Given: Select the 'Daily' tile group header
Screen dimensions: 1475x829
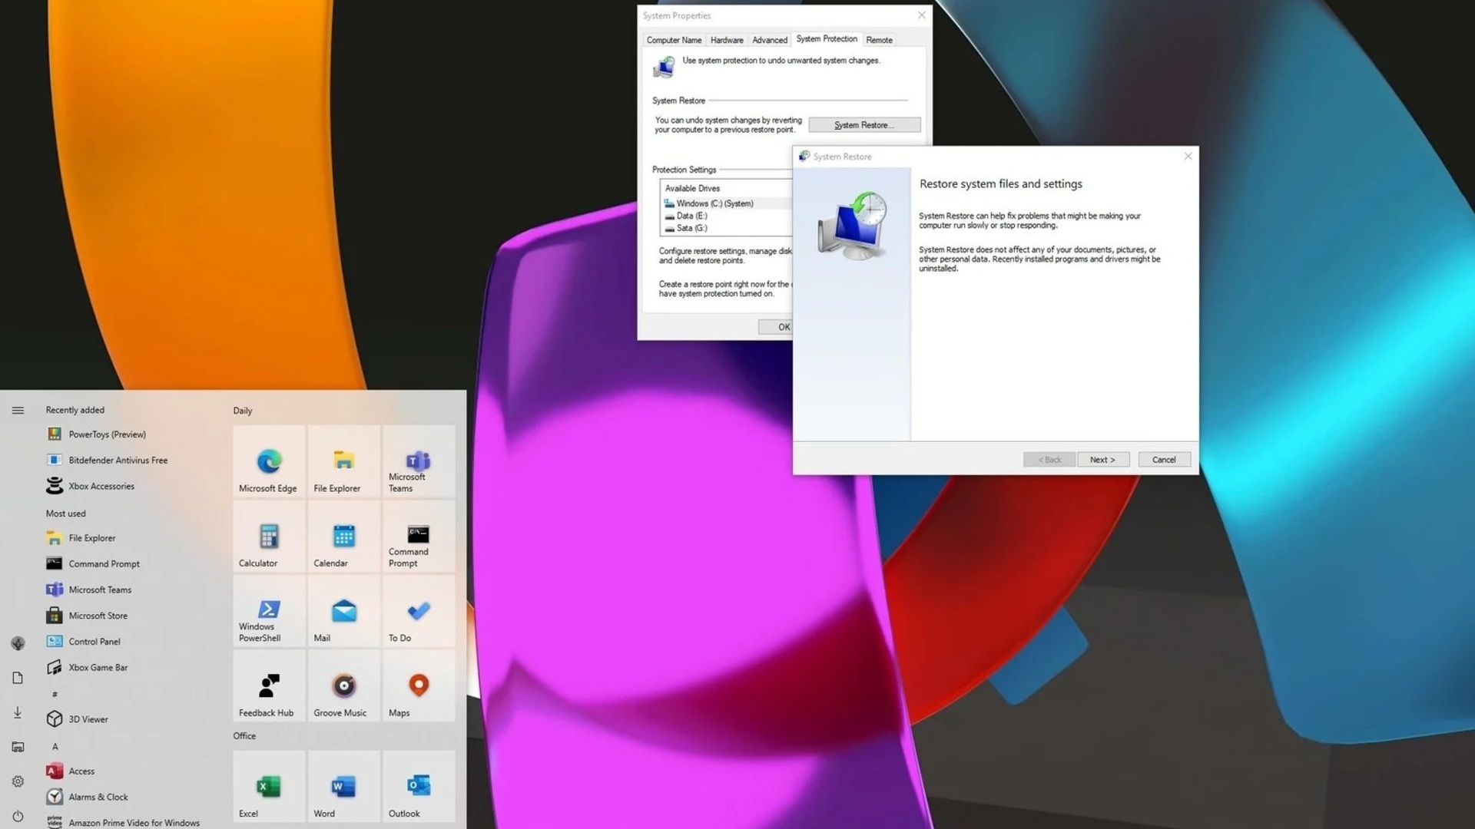Looking at the screenshot, I should (x=243, y=411).
